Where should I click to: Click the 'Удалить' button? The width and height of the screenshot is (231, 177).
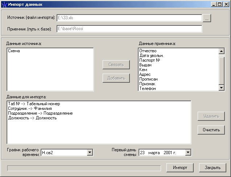pyautogui.click(x=211, y=116)
